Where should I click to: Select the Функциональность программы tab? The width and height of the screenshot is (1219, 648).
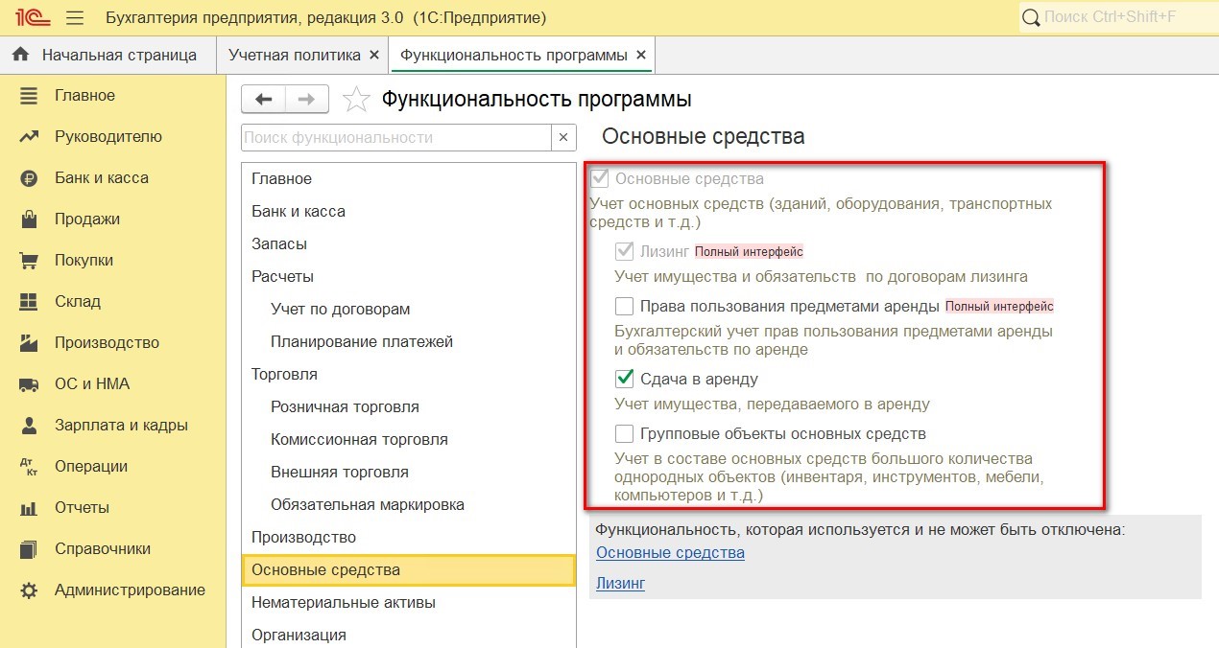click(522, 55)
